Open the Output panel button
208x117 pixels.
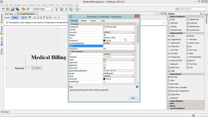pyautogui.click(x=5, y=112)
